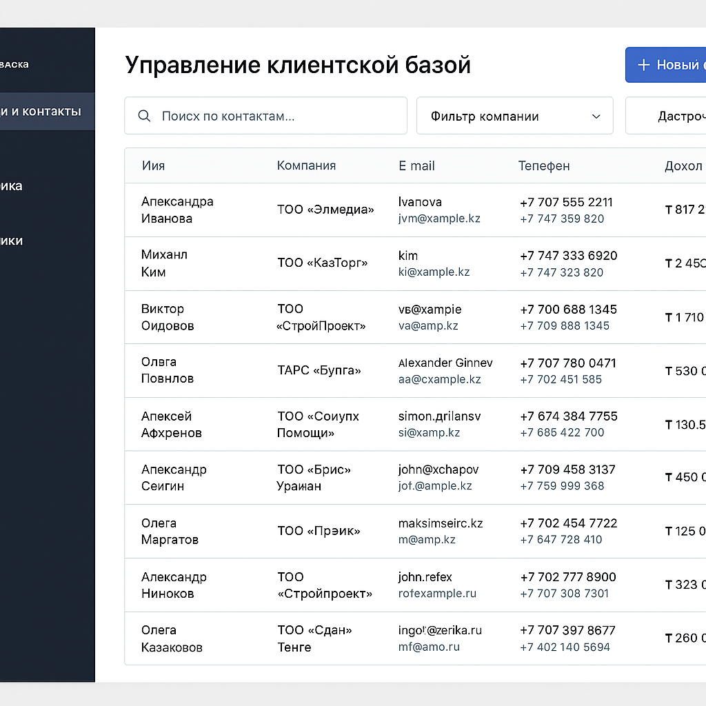Open the Фильтр компании dropdown
Image resolution: width=706 pixels, height=706 pixels.
(514, 116)
